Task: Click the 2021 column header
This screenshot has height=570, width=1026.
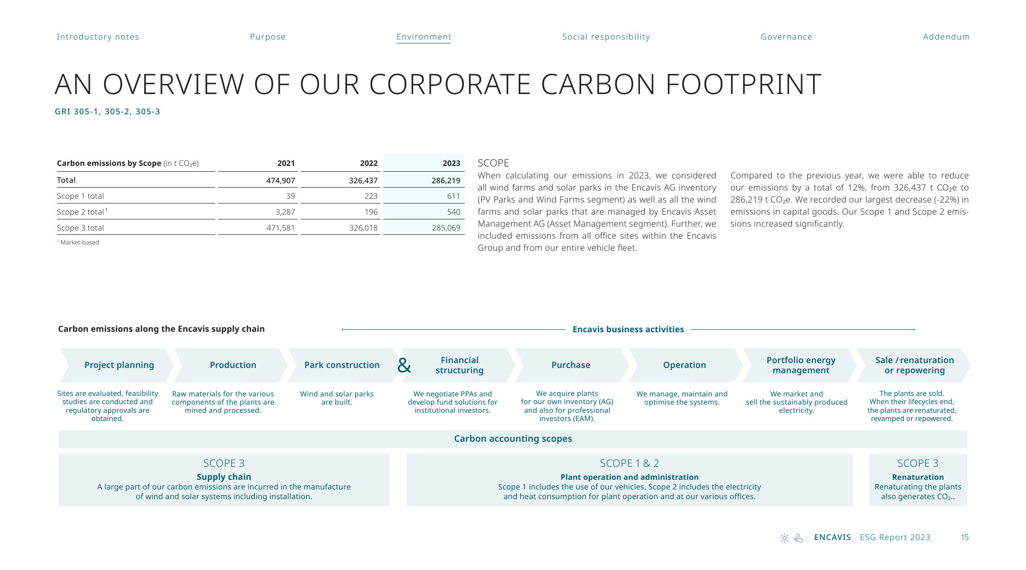Action: coord(286,163)
